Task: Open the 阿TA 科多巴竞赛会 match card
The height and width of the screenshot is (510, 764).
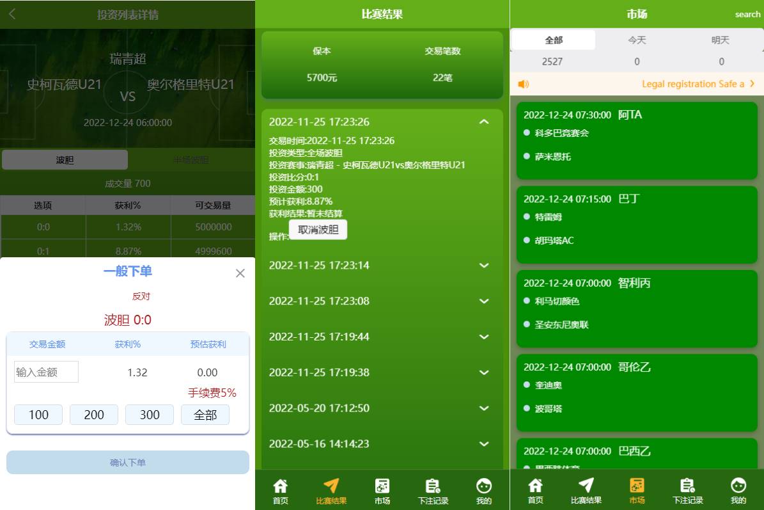Action: pos(637,140)
